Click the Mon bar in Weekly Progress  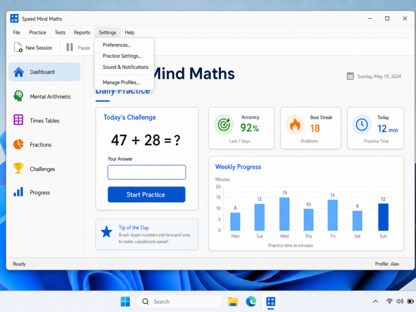coord(235,222)
